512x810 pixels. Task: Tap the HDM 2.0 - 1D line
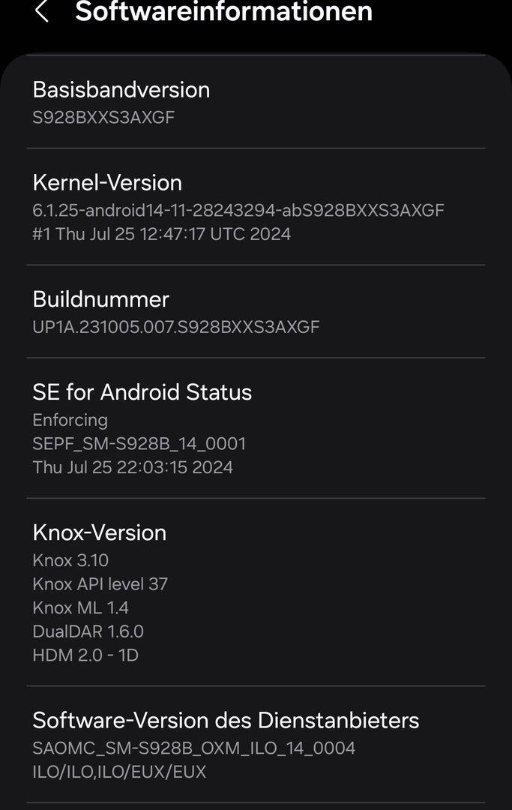pos(85,655)
